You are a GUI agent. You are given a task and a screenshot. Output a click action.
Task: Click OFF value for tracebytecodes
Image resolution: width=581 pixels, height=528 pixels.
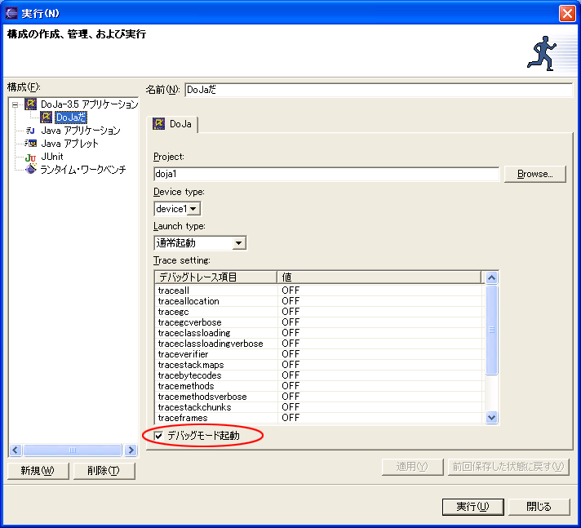pyautogui.click(x=290, y=375)
